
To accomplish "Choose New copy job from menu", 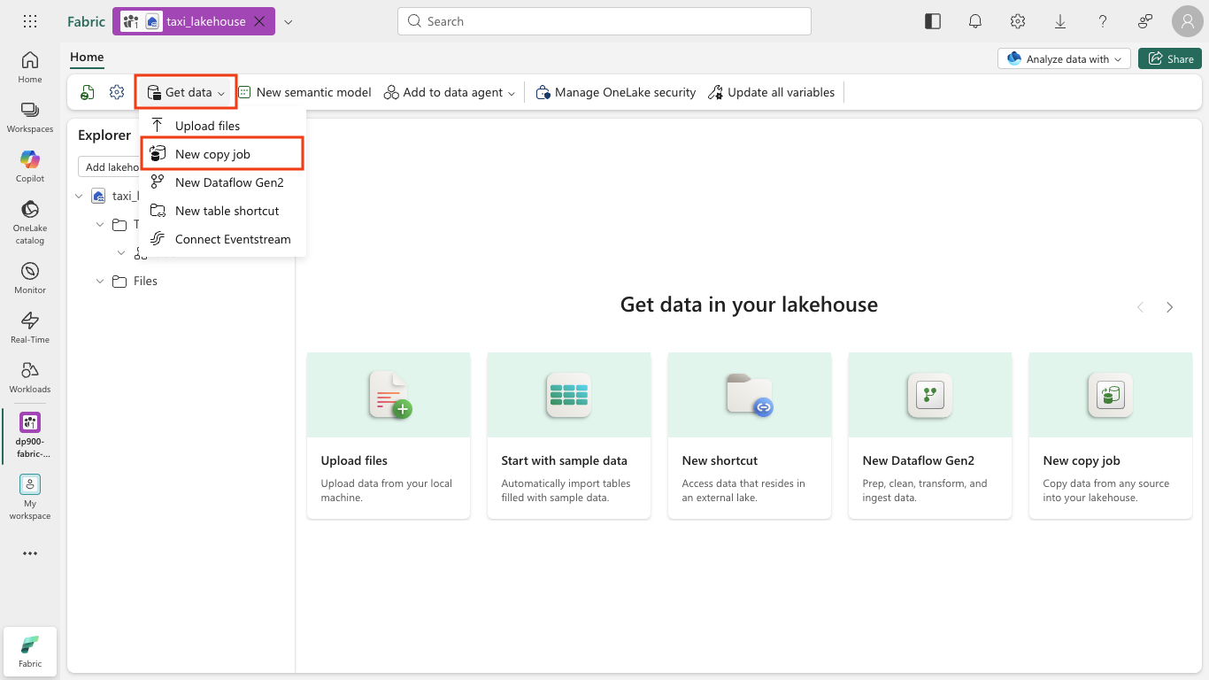I will pyautogui.click(x=222, y=154).
